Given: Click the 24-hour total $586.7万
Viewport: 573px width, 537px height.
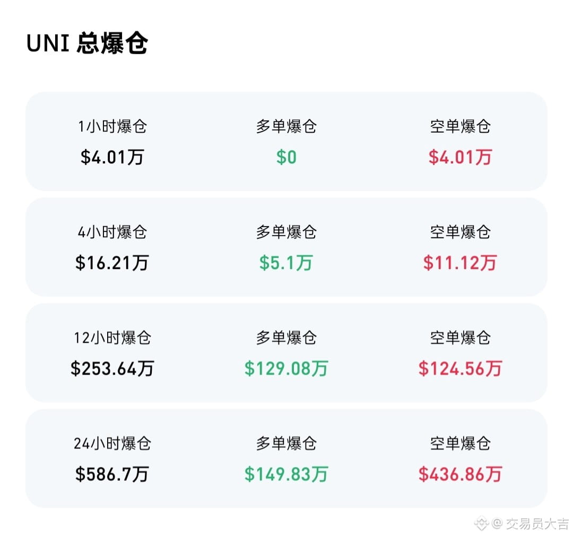Looking at the screenshot, I should tap(112, 474).
